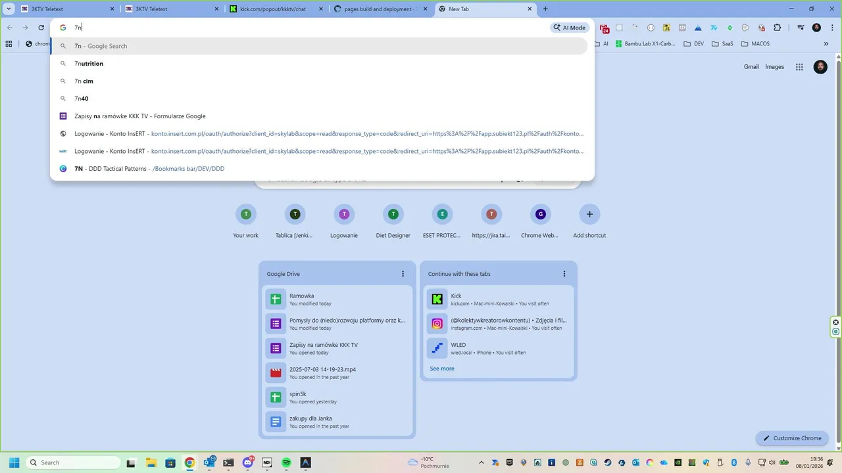842x473 pixels.
Task: Open the Gmail extension icon with badge 24
Action: (604, 28)
